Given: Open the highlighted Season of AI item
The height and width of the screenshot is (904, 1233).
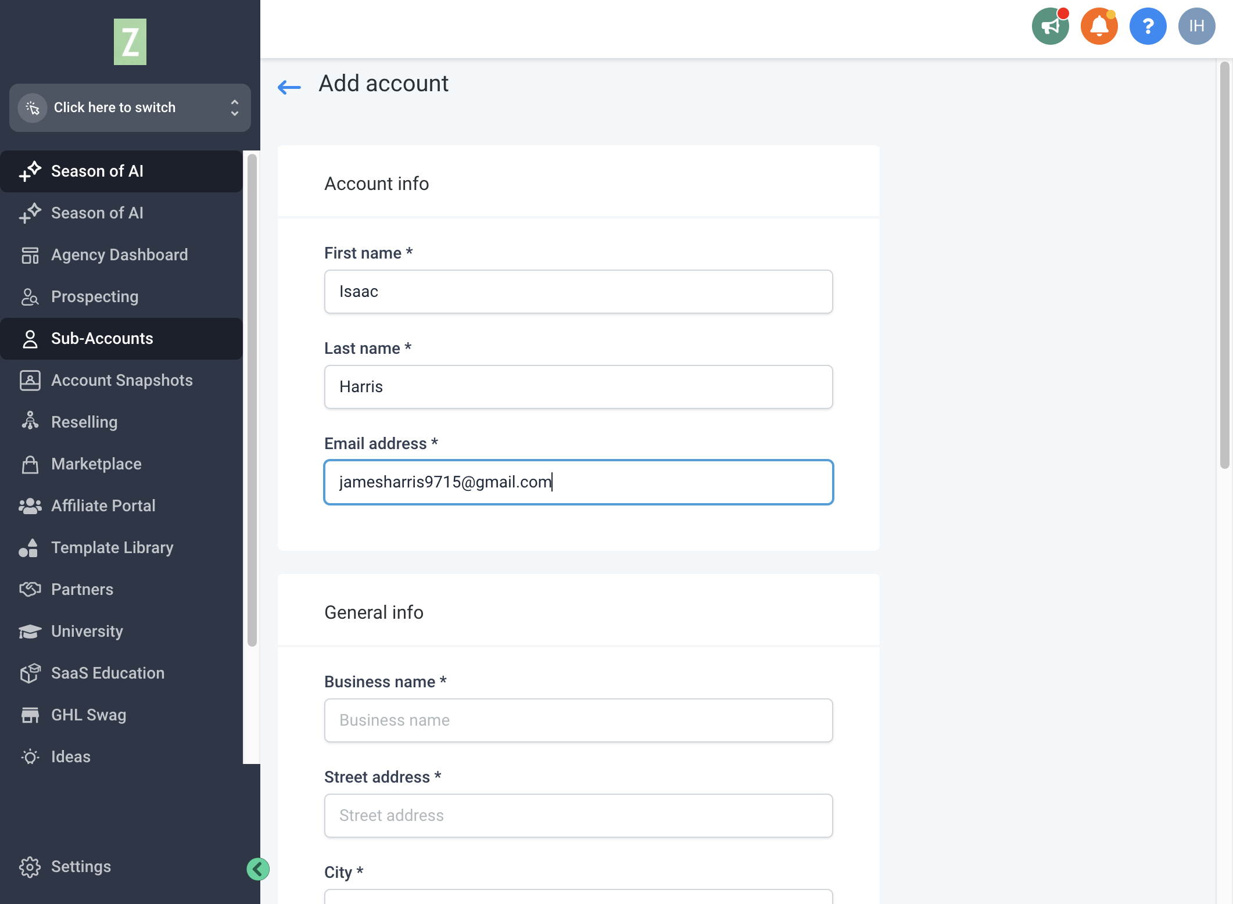Looking at the screenshot, I should tap(121, 171).
